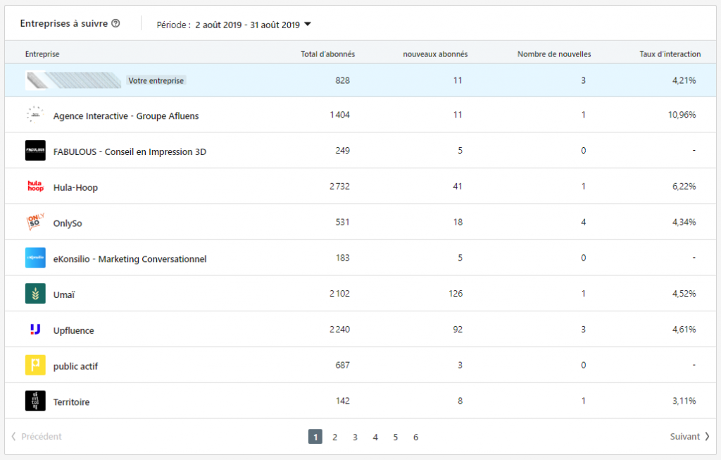Go to page 2 of results
721x460 pixels.
(x=335, y=437)
